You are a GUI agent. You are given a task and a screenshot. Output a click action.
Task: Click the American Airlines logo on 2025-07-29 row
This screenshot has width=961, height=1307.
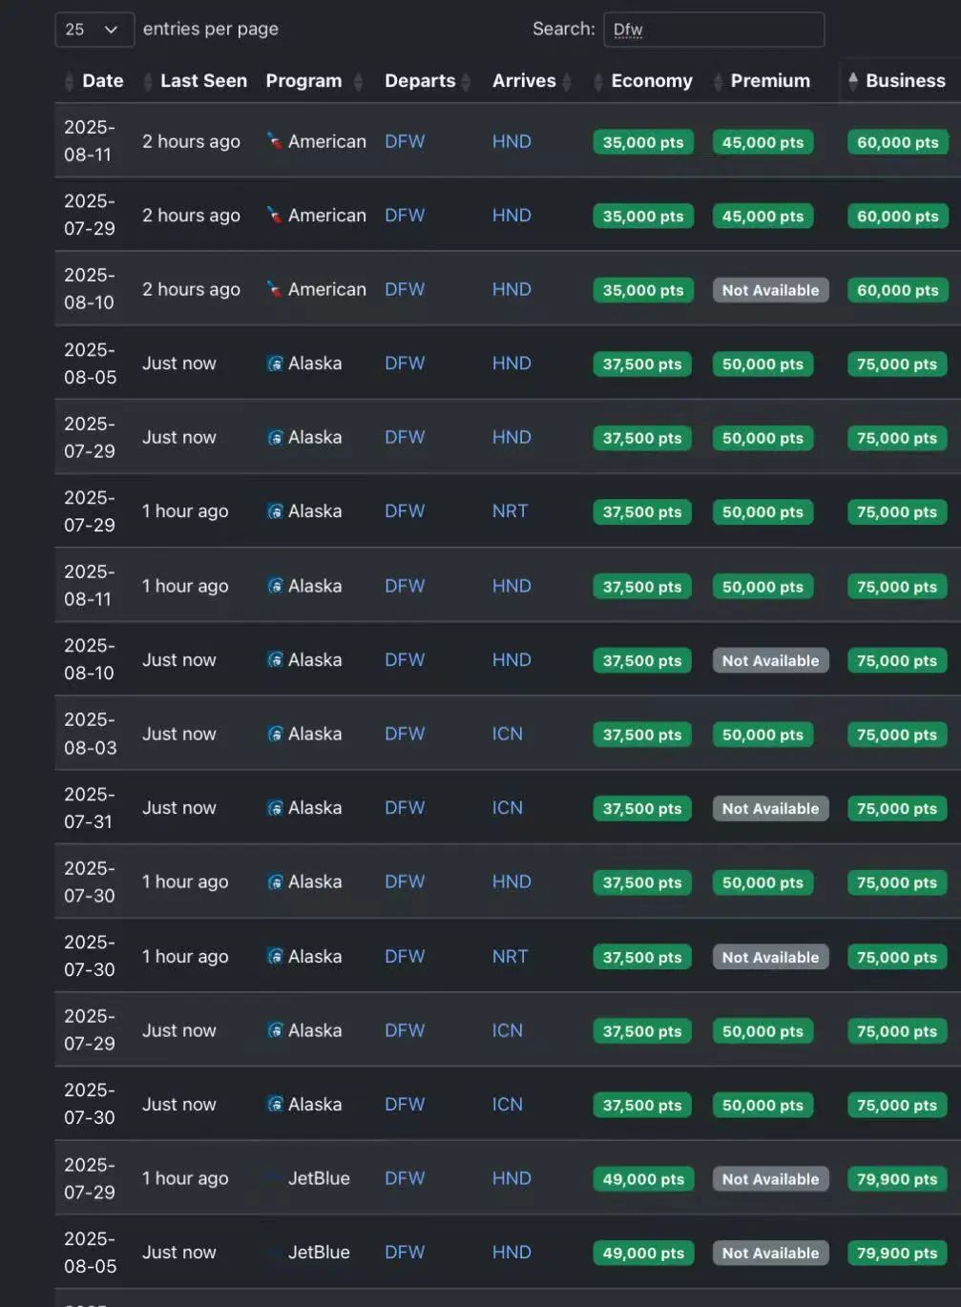275,215
